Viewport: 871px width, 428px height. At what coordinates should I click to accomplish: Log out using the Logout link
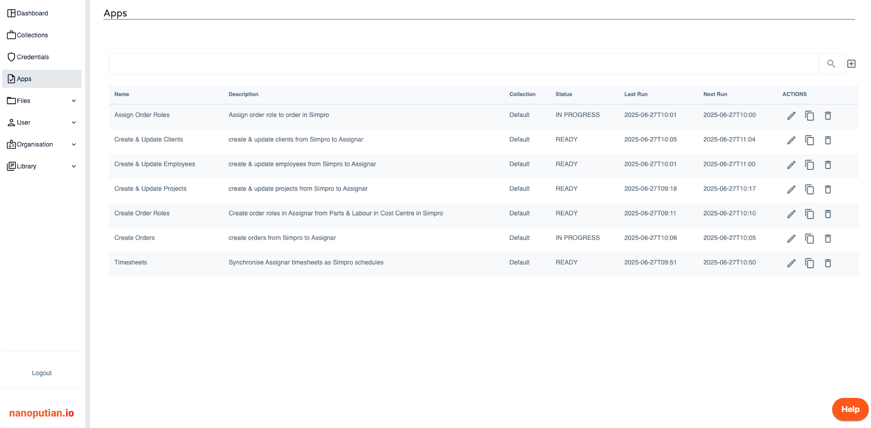tap(41, 373)
